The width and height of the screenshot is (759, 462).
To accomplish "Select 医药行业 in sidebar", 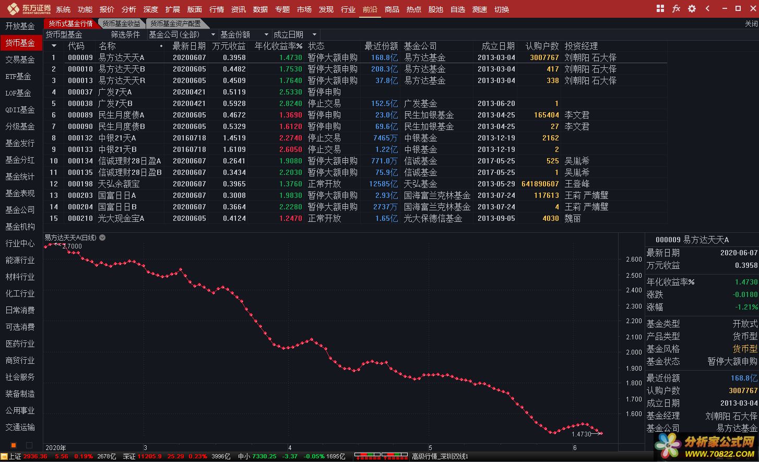I will tap(20, 343).
